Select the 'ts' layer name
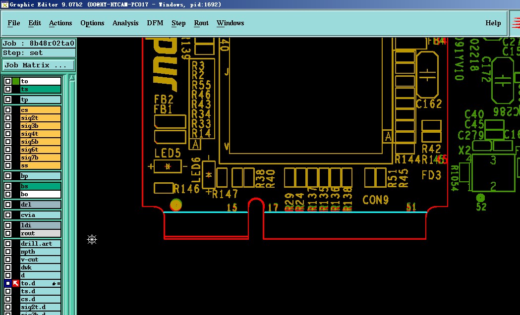Image resolution: width=520 pixels, height=315 pixels. point(41,89)
